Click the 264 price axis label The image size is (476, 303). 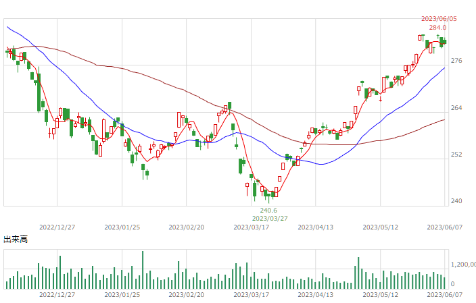click(456, 108)
